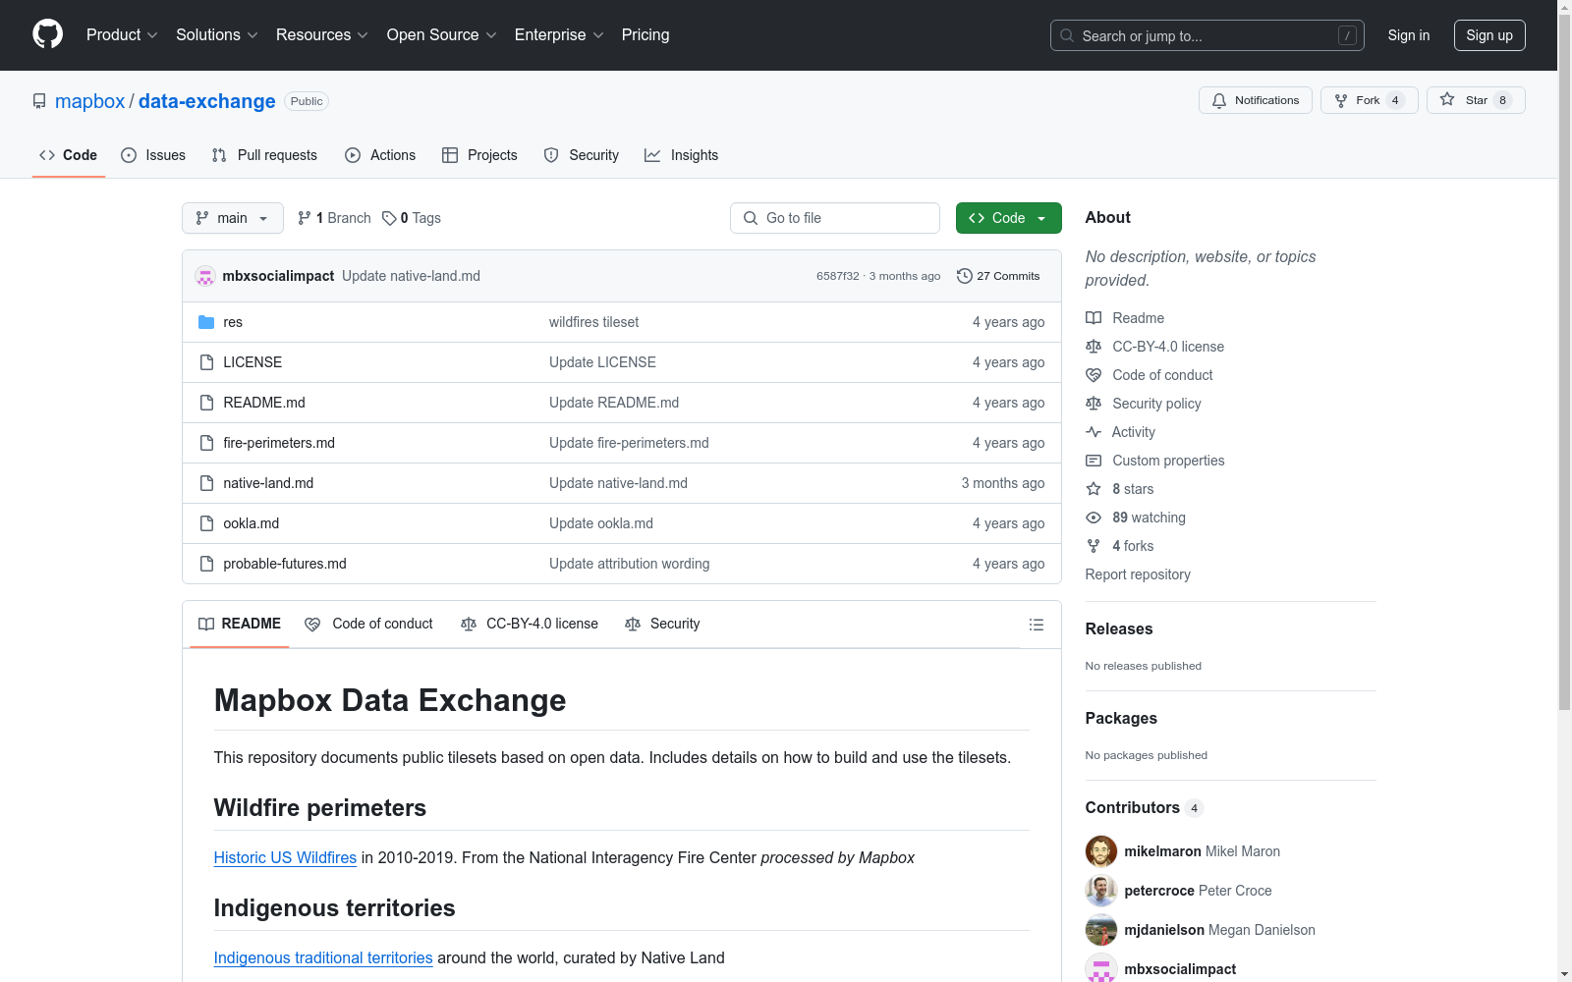This screenshot has height=982, width=1572.
Task: Switch to the Issues tab
Action: [153, 155]
